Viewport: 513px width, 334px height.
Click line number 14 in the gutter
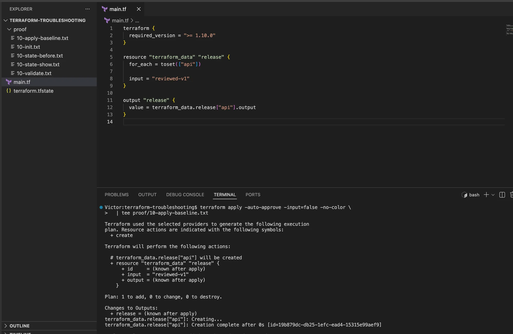coord(110,122)
